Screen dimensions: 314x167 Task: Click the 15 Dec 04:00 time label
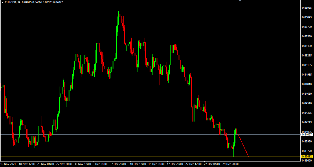[157, 164]
